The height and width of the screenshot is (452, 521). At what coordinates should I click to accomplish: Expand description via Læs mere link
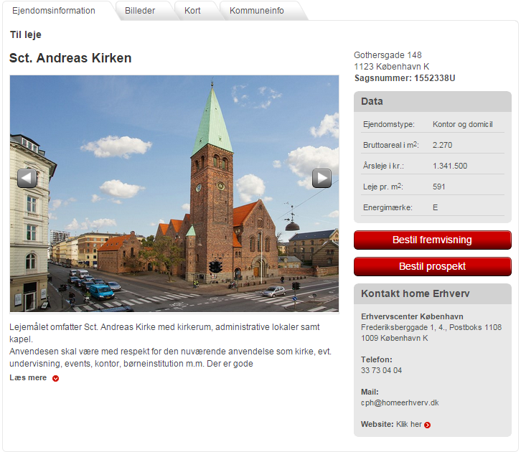click(28, 377)
